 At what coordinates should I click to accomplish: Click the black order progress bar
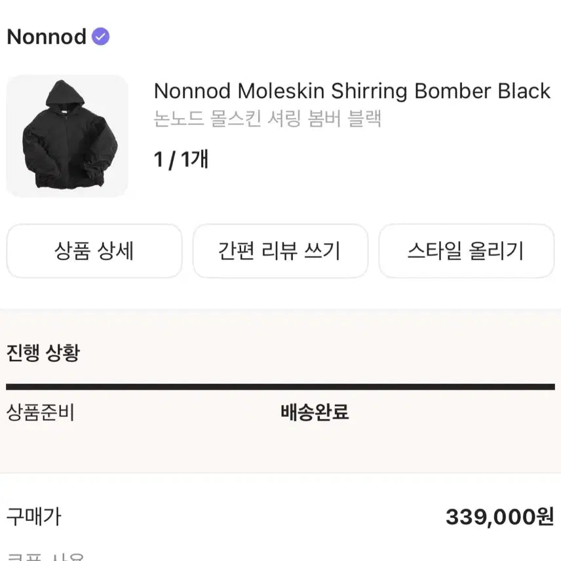tap(280, 387)
